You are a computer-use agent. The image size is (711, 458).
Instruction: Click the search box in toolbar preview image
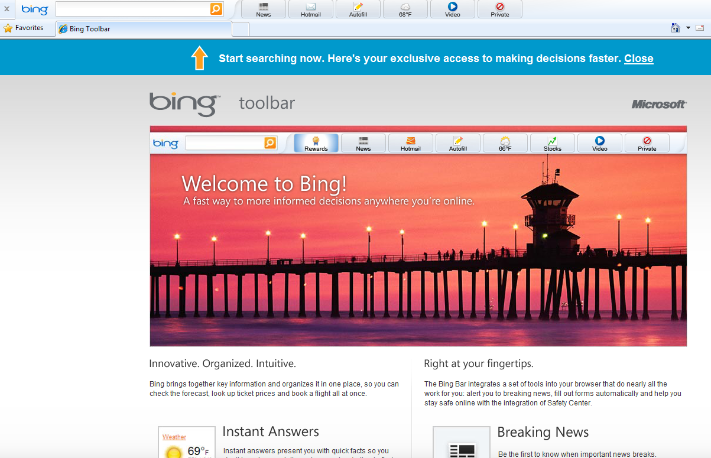(225, 143)
